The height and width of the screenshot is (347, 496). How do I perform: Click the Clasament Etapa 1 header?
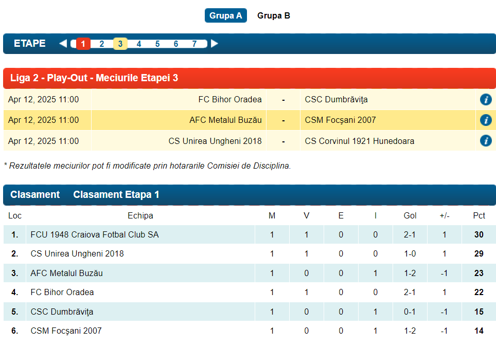point(116,195)
